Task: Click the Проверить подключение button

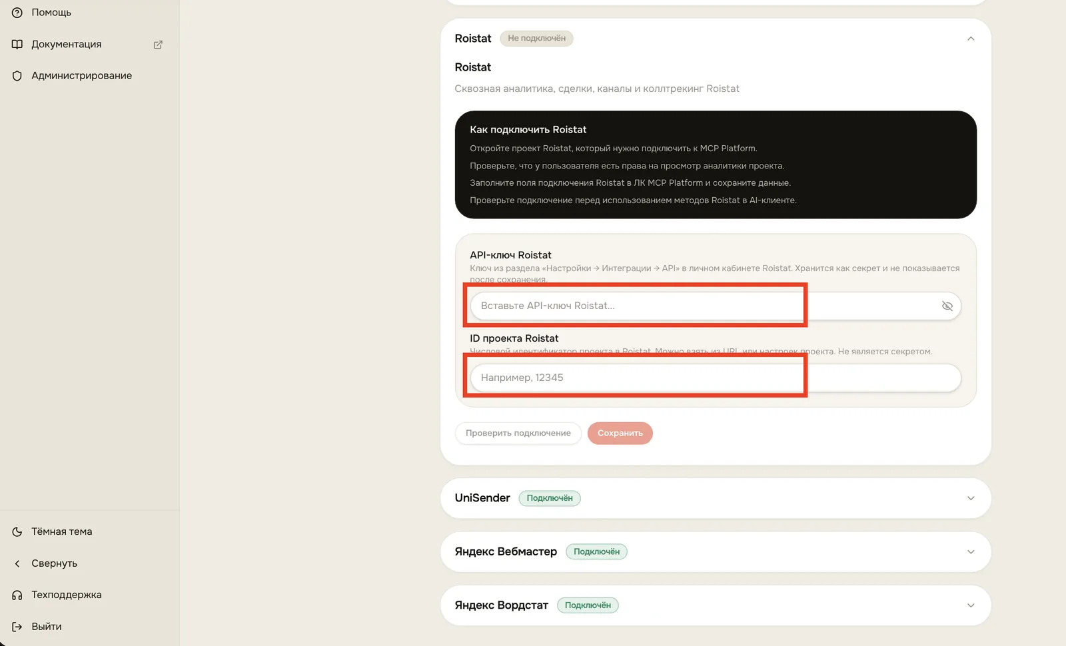Action: click(x=518, y=433)
